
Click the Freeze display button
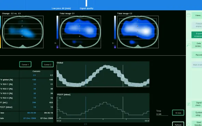(197, 25)
